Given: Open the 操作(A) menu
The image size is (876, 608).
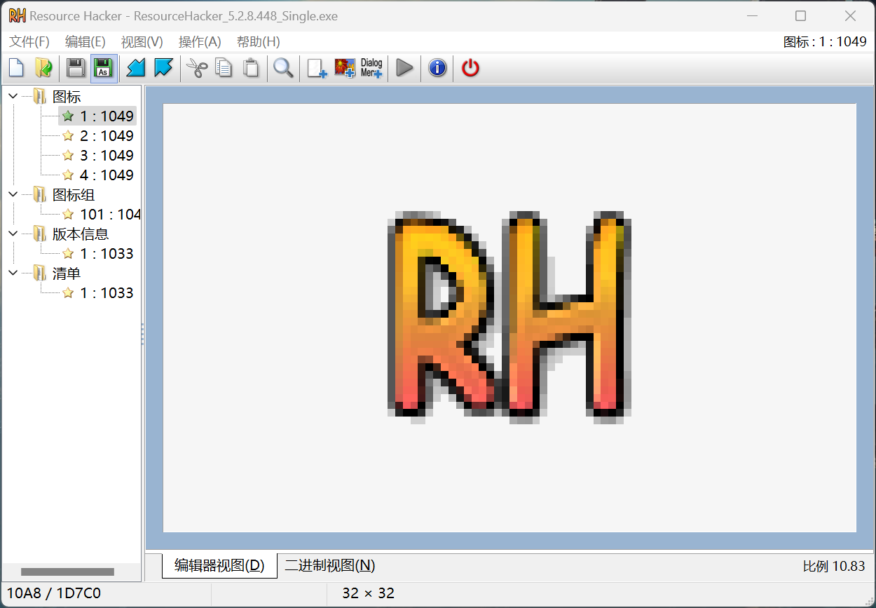Looking at the screenshot, I should [x=200, y=41].
